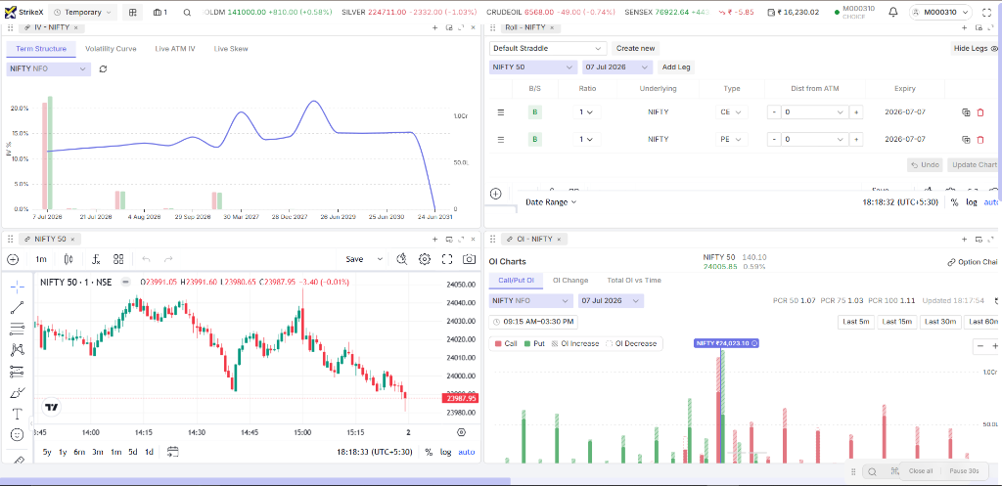Toggle Hide Legs in Roll panel
The width and height of the screenshot is (1002, 486).
click(976, 49)
